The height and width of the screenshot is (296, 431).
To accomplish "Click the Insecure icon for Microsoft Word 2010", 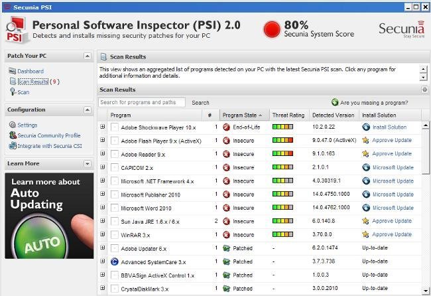I will tap(227, 208).
